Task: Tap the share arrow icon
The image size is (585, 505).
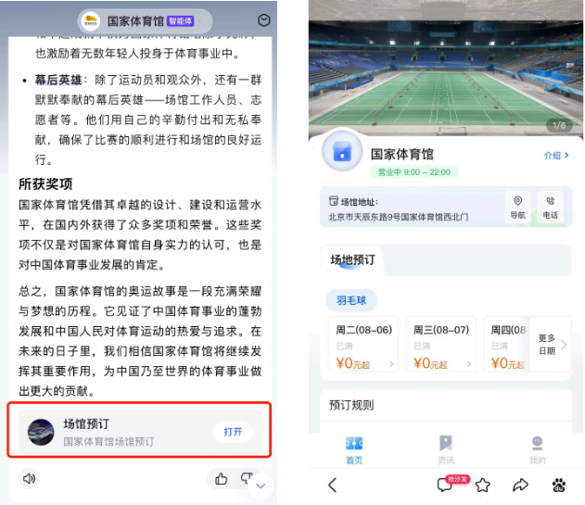Action: point(520,485)
